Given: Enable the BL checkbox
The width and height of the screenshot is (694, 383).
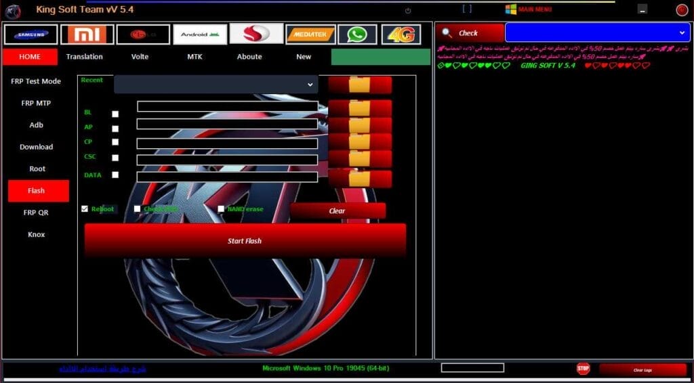Looking at the screenshot, I should 115,114.
